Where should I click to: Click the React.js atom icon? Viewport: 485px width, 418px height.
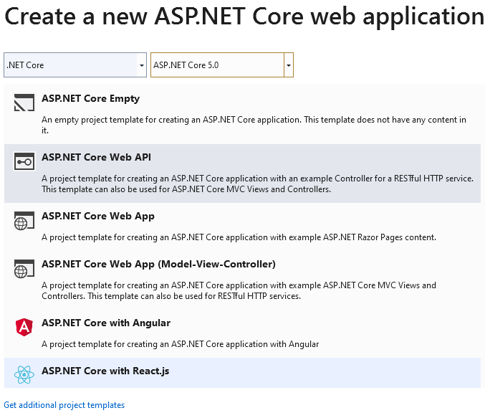point(24,374)
